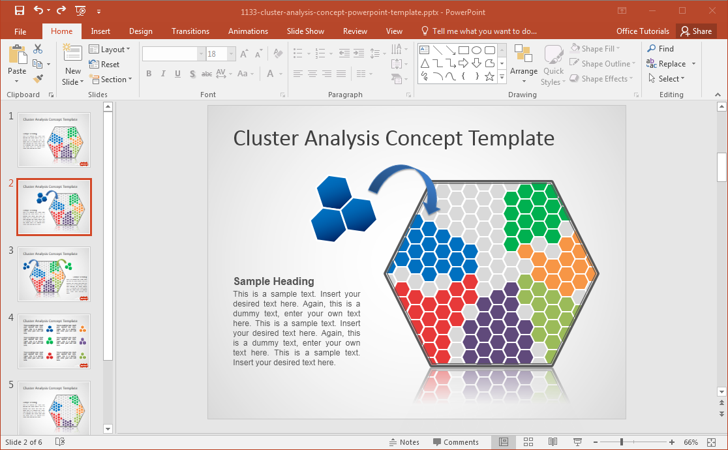Open the font size dropdown
The width and height of the screenshot is (728, 450).
pos(231,54)
